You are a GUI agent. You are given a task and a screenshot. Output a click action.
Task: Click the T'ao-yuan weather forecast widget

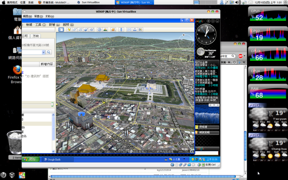click(x=268, y=117)
